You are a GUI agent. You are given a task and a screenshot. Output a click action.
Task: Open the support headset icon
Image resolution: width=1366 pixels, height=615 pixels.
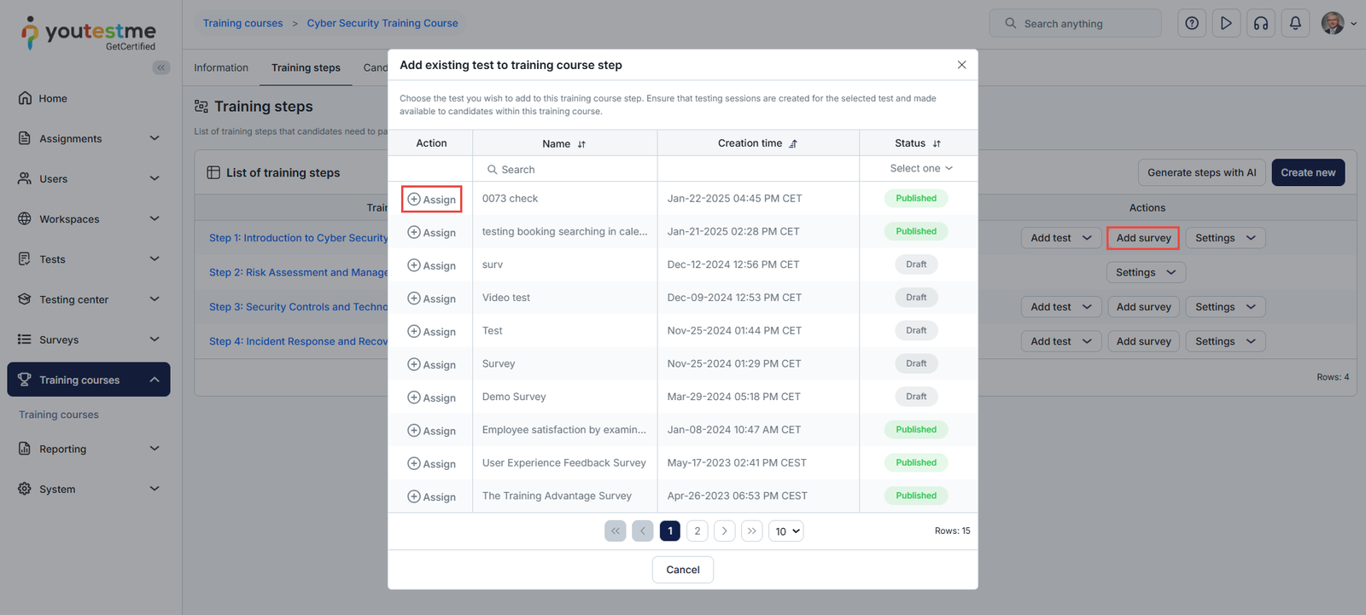(x=1261, y=24)
